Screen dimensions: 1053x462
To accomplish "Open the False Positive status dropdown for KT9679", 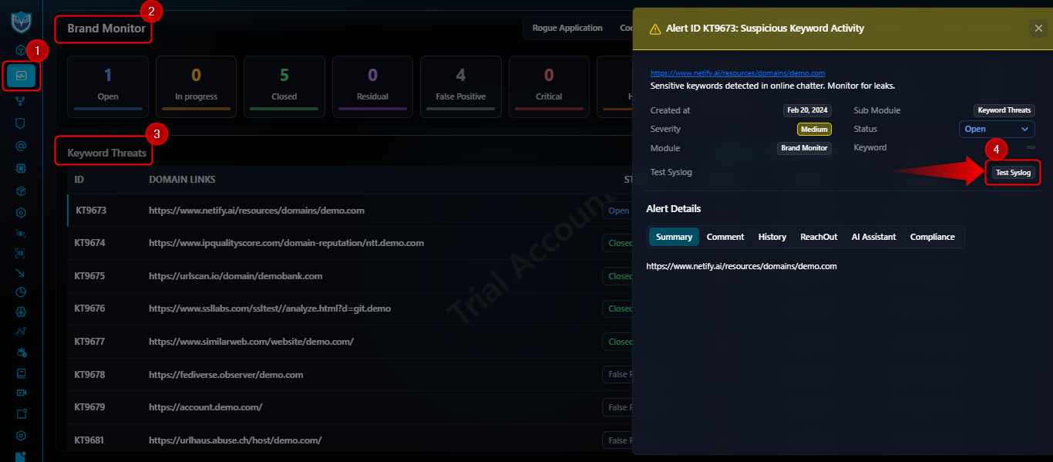I will (x=618, y=407).
